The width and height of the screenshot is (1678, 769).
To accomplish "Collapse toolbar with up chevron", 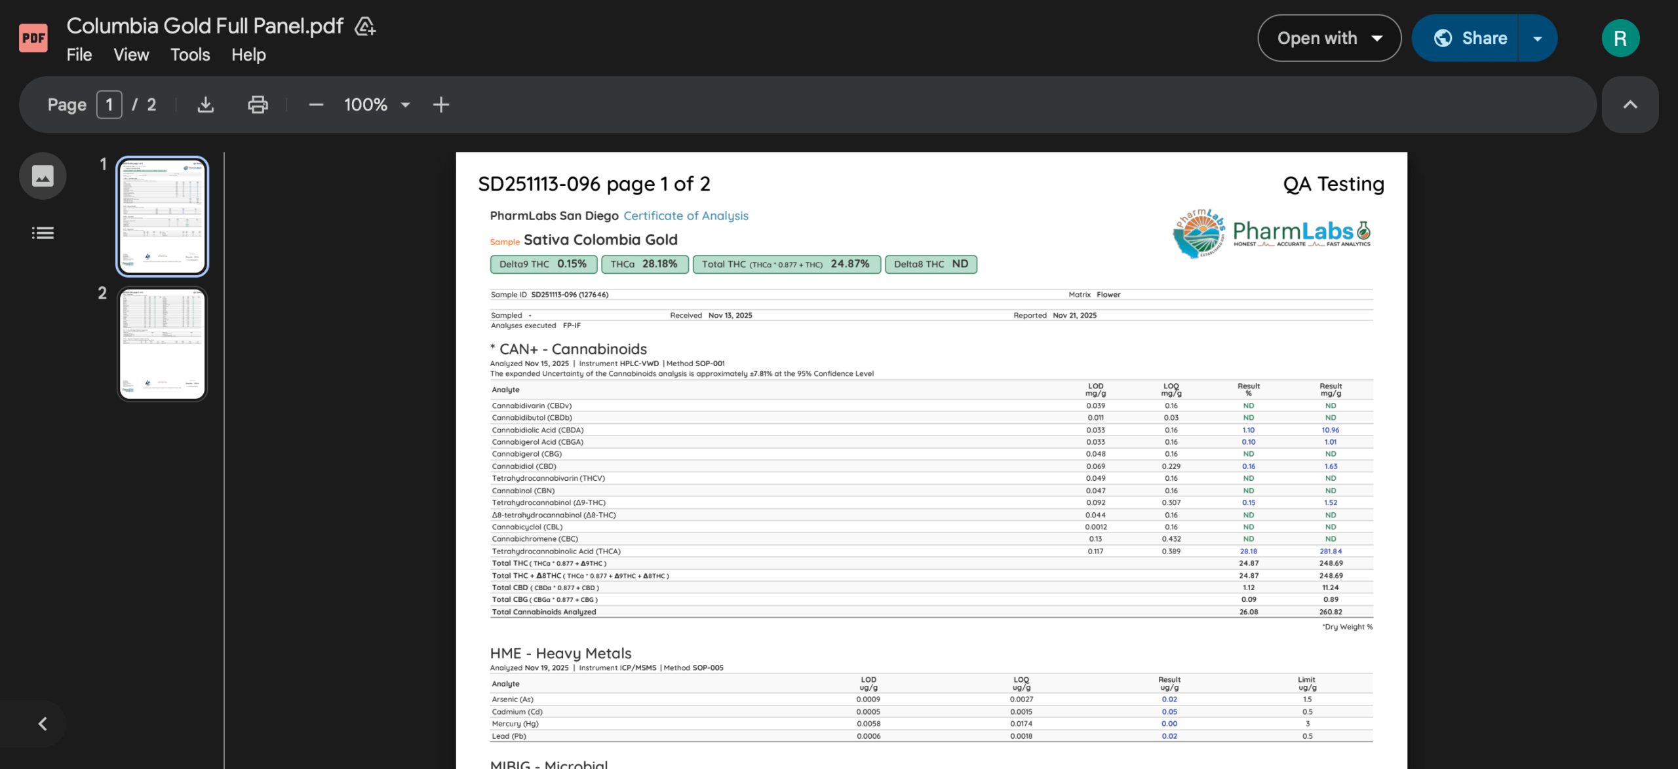I will tap(1630, 105).
